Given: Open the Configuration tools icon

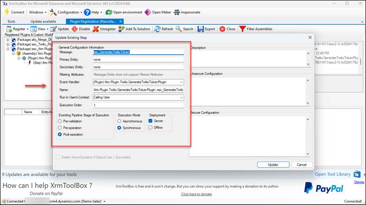Looking at the screenshot, I should point(53,12).
